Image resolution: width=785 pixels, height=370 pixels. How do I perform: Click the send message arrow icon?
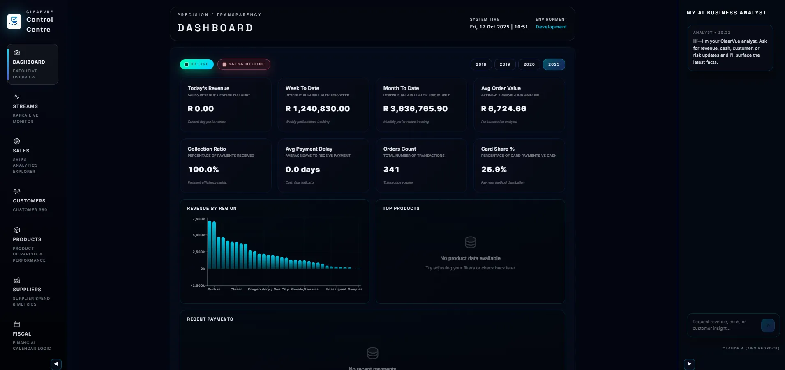[768, 325]
